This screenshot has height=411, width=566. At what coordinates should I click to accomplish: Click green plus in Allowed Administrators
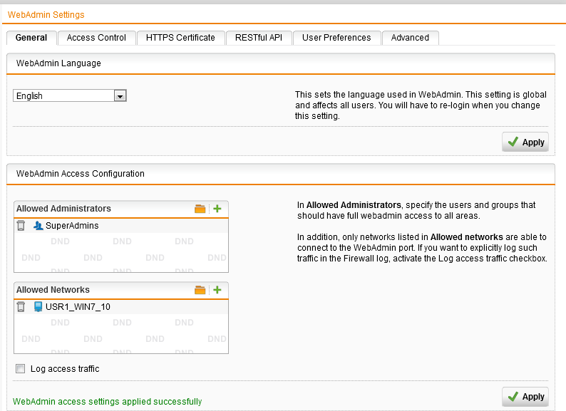[217, 209]
